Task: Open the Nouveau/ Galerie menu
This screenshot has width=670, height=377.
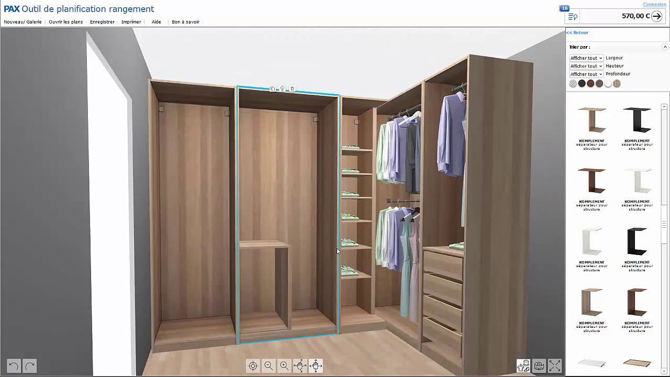Action: pos(23,22)
